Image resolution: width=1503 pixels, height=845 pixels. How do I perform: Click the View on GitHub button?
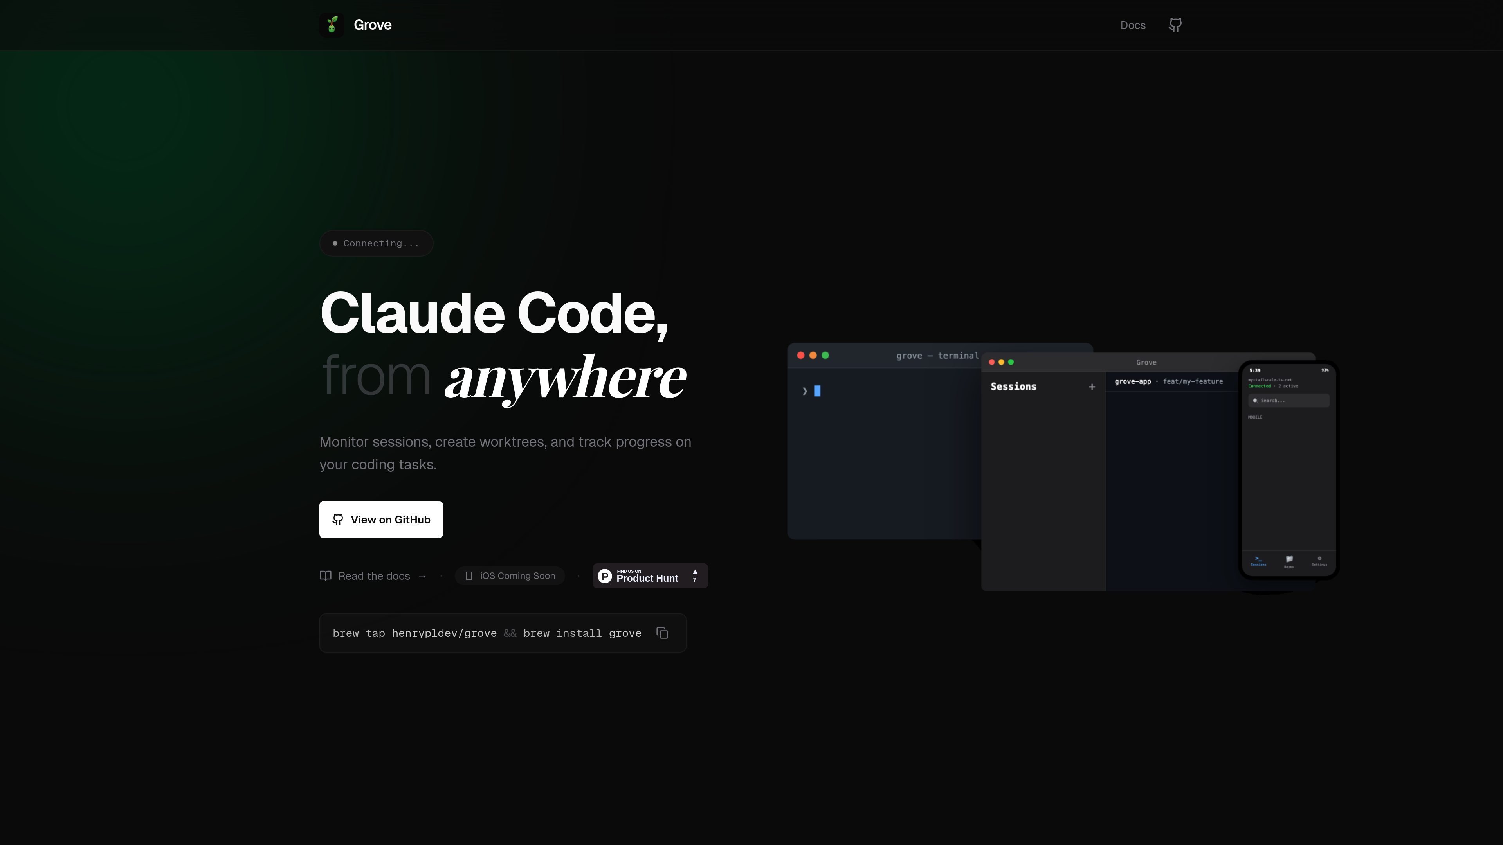coord(381,520)
